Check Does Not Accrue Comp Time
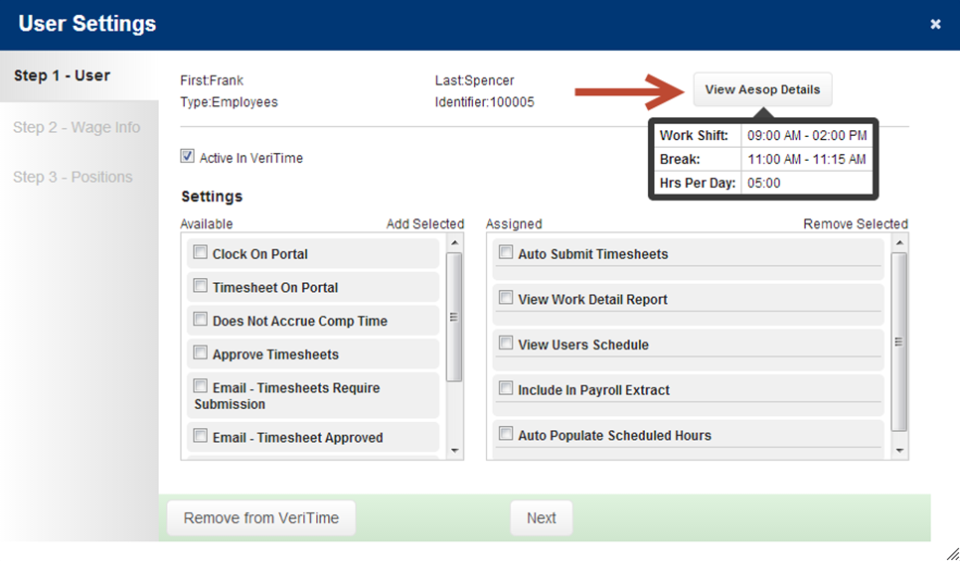The height and width of the screenshot is (561, 960). tap(200, 320)
